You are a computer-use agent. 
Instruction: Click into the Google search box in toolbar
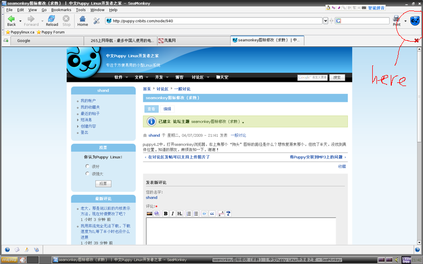point(362,21)
